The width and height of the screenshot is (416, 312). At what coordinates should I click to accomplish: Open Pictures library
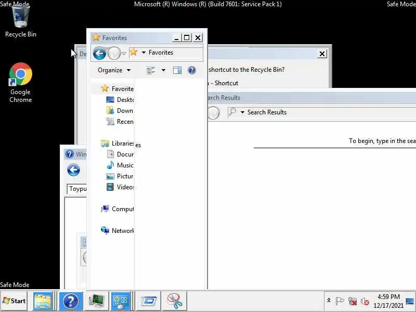click(x=120, y=176)
